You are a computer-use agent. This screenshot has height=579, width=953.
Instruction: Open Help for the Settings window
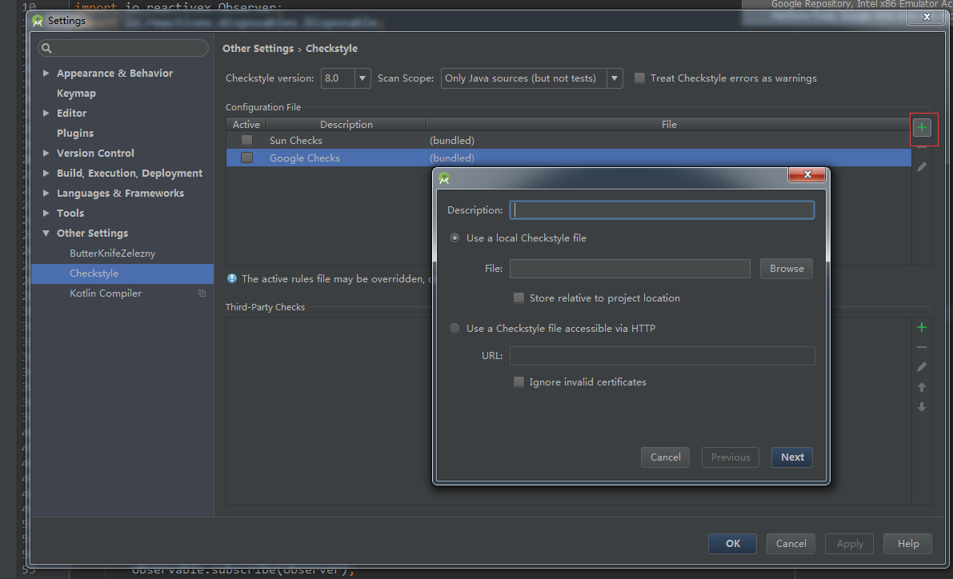[908, 544]
